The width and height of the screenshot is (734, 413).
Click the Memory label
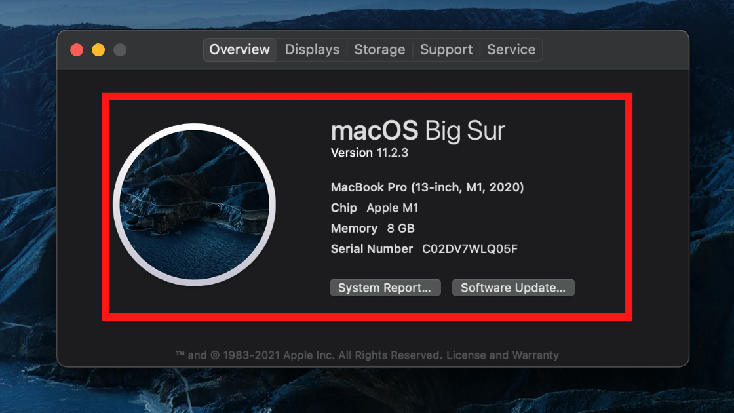click(354, 229)
